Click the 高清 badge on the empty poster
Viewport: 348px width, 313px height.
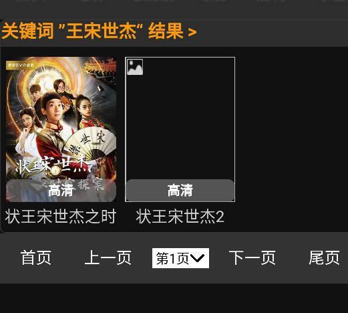(180, 190)
